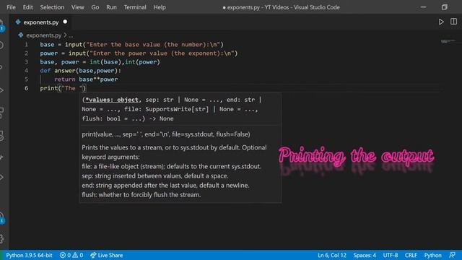Open the Selection menu
Image resolution: width=462 pixels, height=260 pixels.
click(x=52, y=7)
